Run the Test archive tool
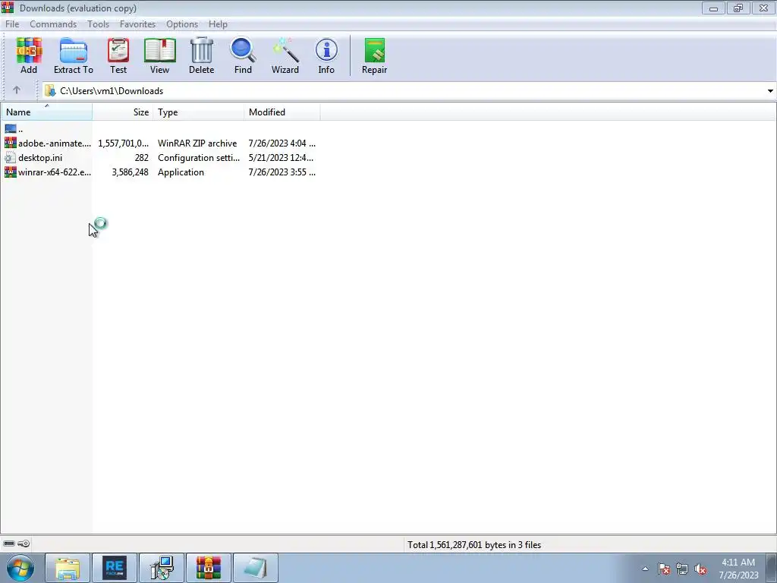The width and height of the screenshot is (777, 583). pos(118,55)
